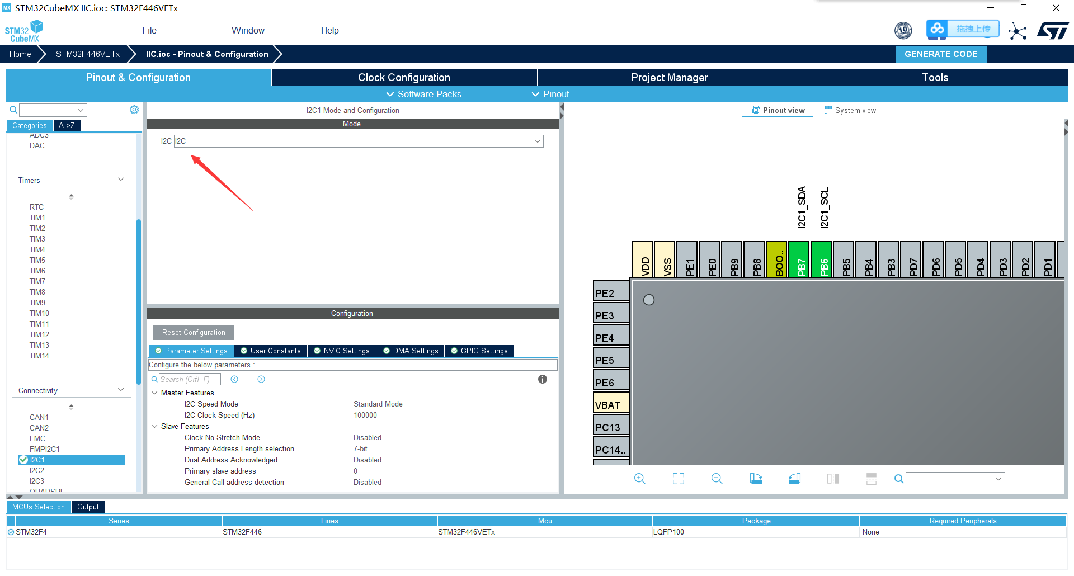Go to the next parameter search result
Image resolution: width=1074 pixels, height=576 pixels.
coord(261,379)
